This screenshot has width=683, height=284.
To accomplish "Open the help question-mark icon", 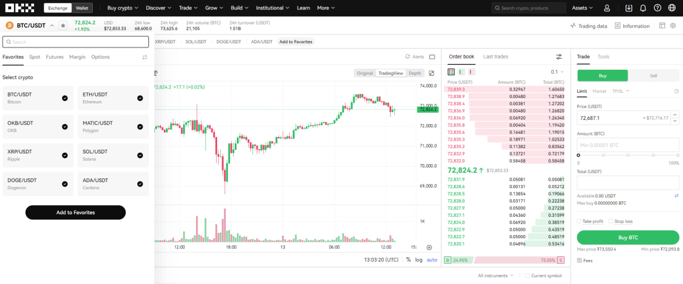I will [x=657, y=8].
